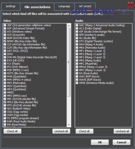
Task: Dismiss the dialog using Cancel
Action: point(121,142)
